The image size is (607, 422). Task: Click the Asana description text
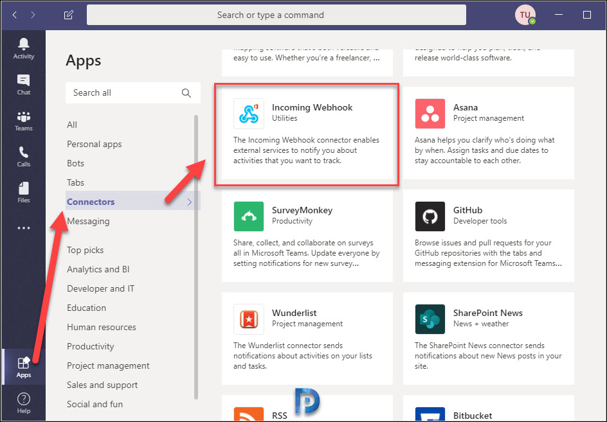tap(484, 150)
